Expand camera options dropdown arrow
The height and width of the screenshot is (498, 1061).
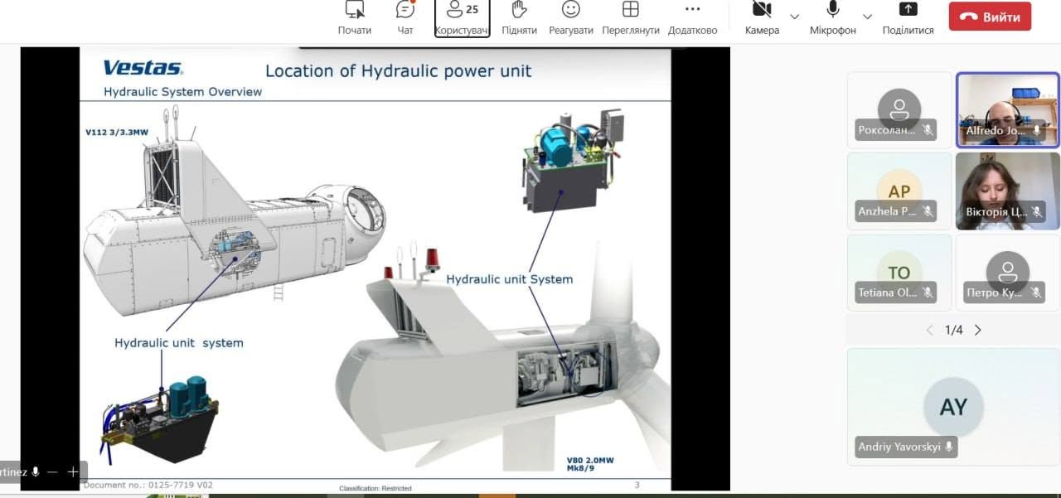(794, 17)
